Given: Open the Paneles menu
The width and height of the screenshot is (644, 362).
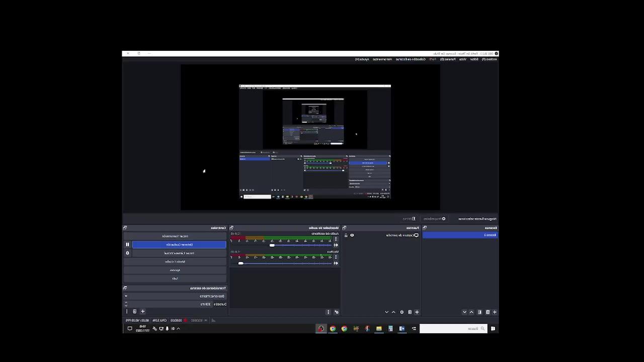Looking at the screenshot, I should [x=448, y=59].
